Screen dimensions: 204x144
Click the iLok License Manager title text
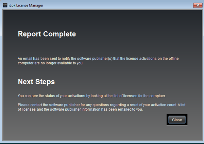pos(26,6)
